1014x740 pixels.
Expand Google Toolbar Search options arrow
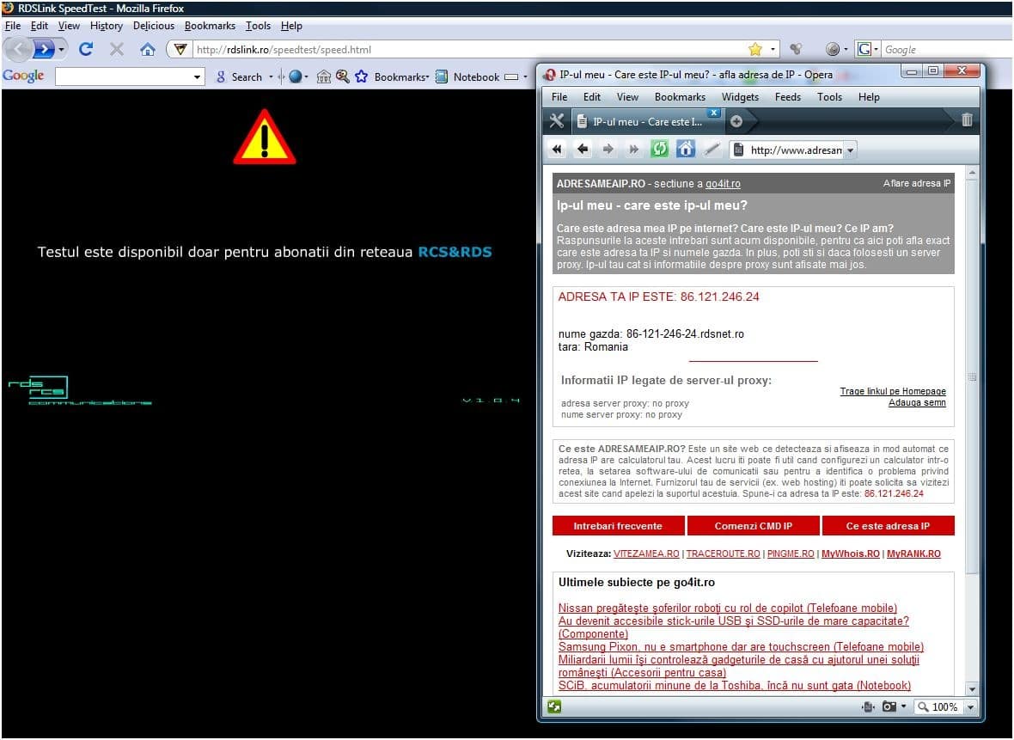point(271,77)
